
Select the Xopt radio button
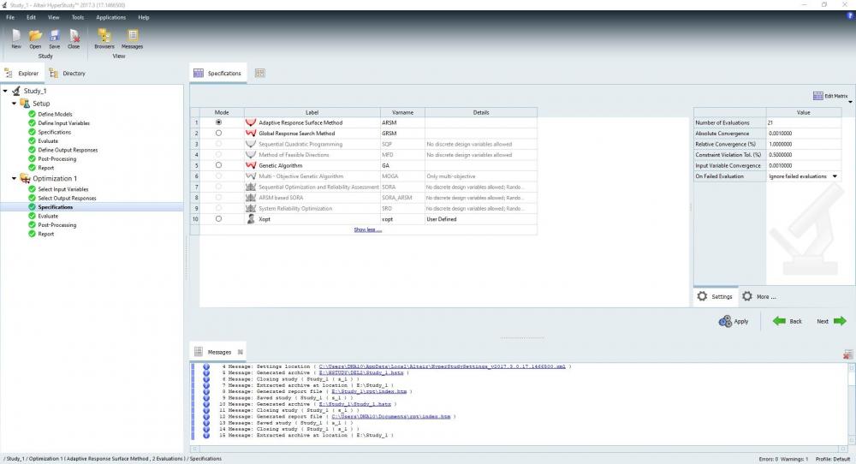click(x=218, y=219)
